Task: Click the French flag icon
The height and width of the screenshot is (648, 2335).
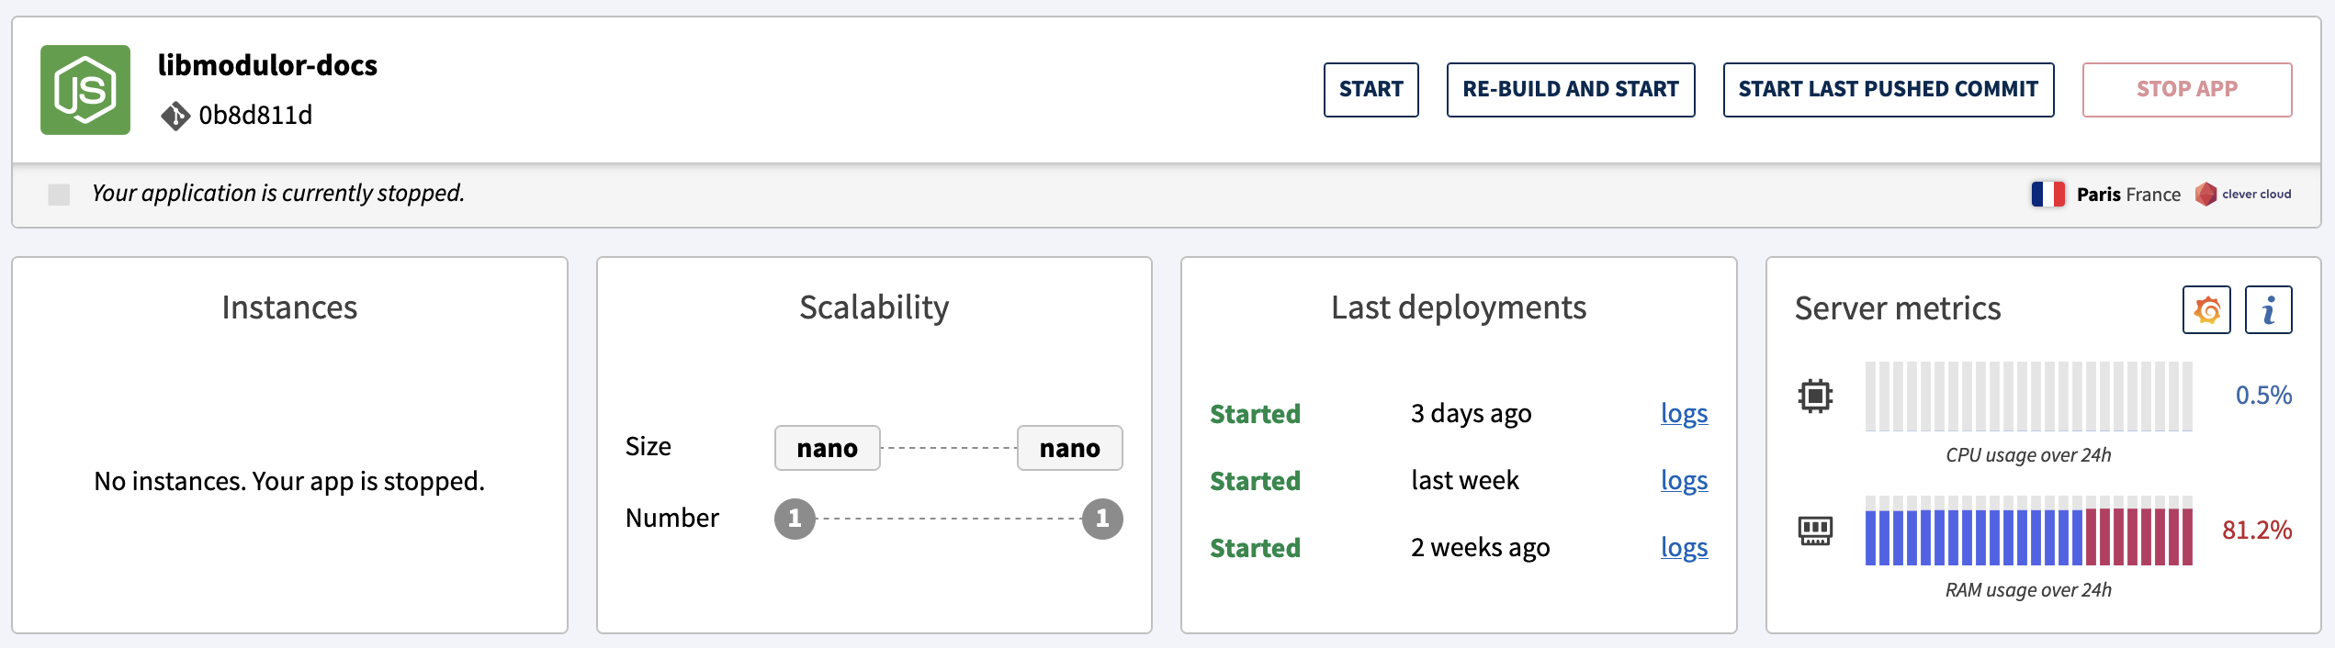Action: [x=2047, y=194]
